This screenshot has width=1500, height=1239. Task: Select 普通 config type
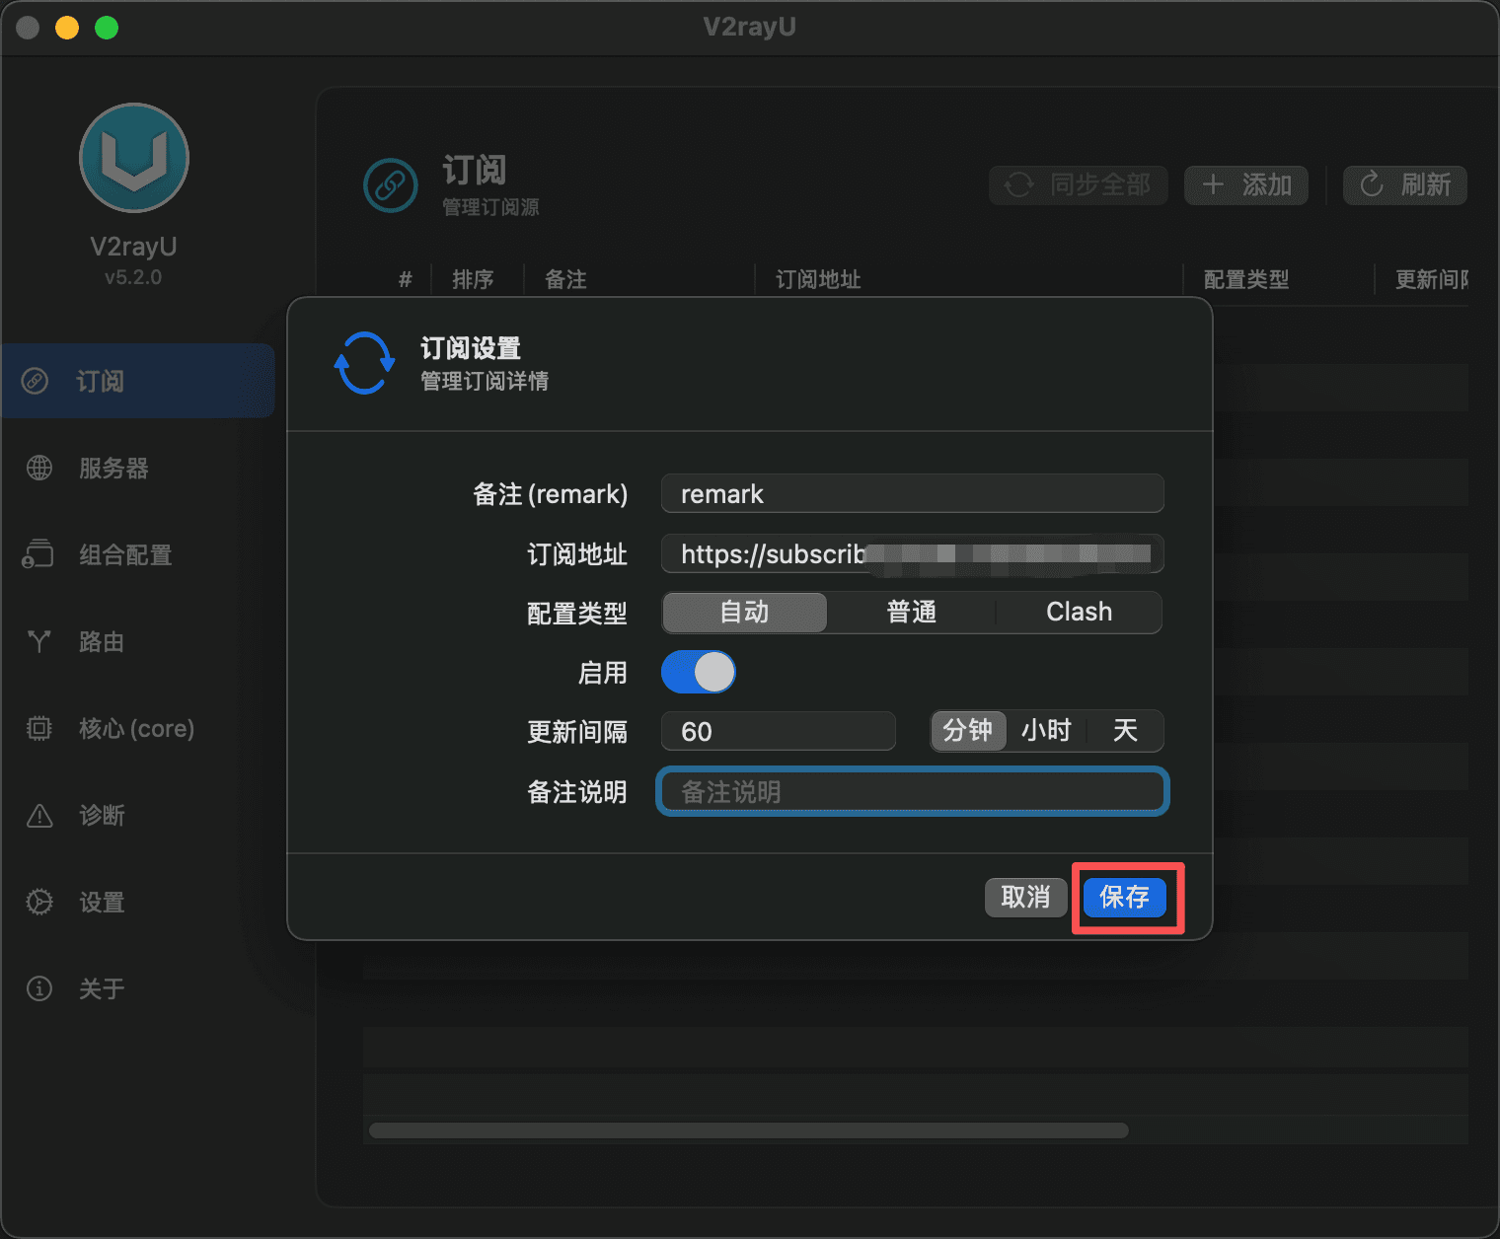pyautogui.click(x=911, y=613)
